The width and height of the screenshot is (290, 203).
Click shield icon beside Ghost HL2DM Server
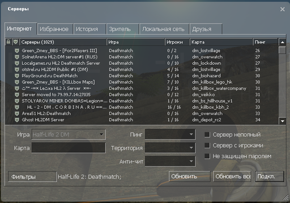(x=17, y=120)
